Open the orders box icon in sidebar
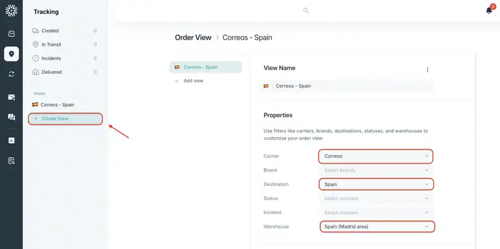This screenshot has width=500, height=249. (x=11, y=34)
